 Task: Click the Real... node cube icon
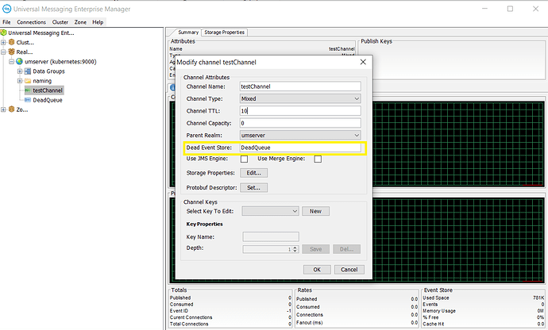click(12, 52)
